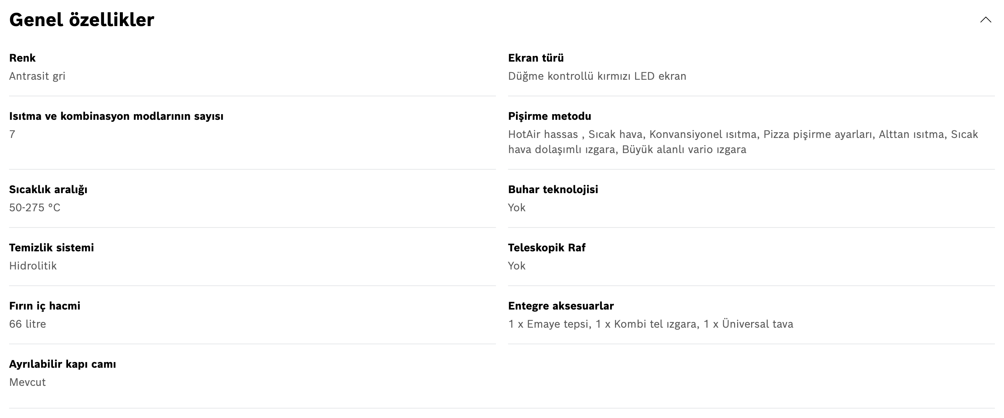Screen dimensions: 1004x418
Task: Click the Entegre aksesuarlar label
Action: coord(561,306)
